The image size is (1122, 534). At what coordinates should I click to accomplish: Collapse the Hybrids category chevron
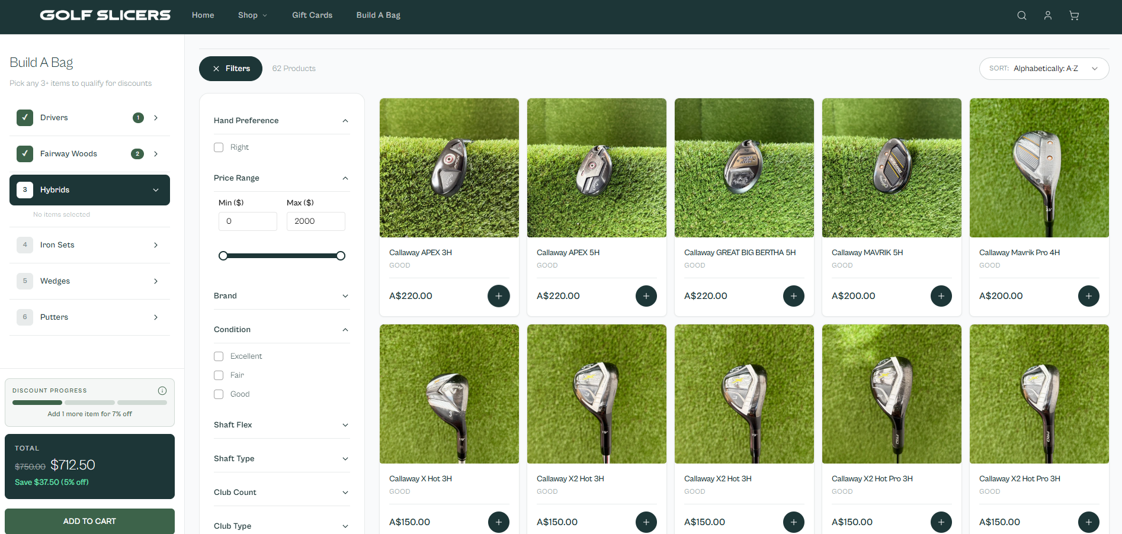tap(156, 190)
